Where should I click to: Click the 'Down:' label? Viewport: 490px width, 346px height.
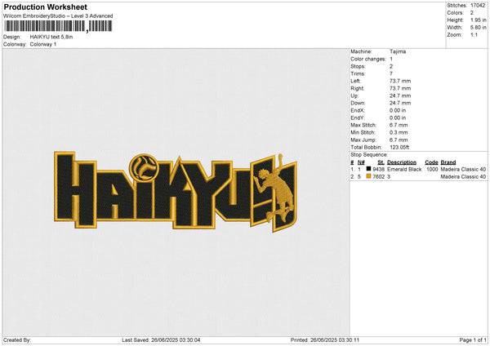(358, 103)
